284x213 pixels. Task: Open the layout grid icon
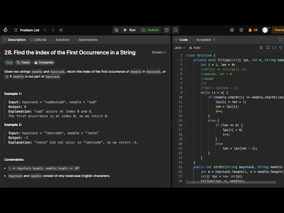[232, 30]
